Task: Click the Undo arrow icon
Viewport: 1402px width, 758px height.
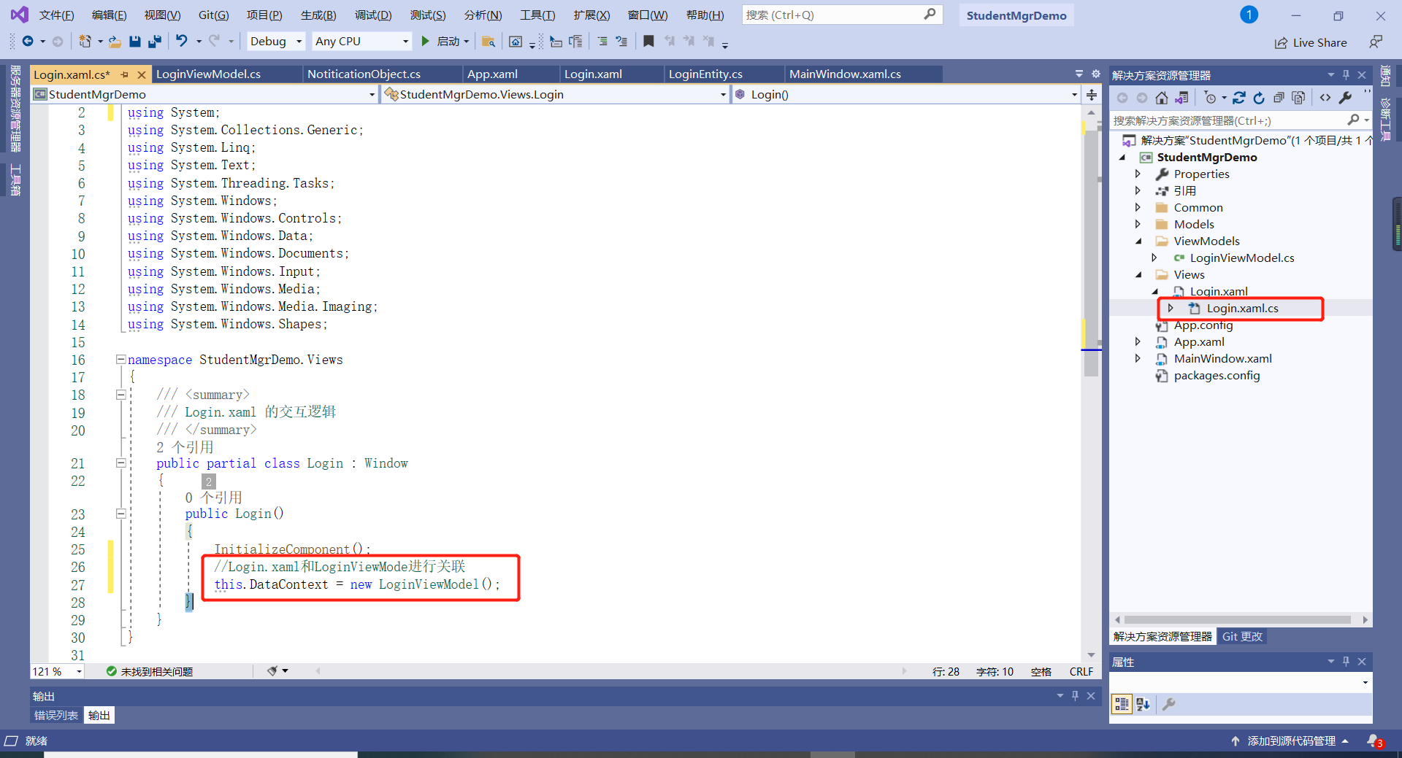Action: [x=182, y=41]
